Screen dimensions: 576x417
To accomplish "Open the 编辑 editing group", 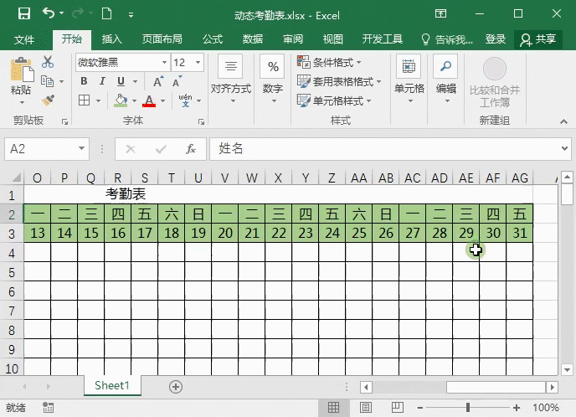I will [x=445, y=80].
